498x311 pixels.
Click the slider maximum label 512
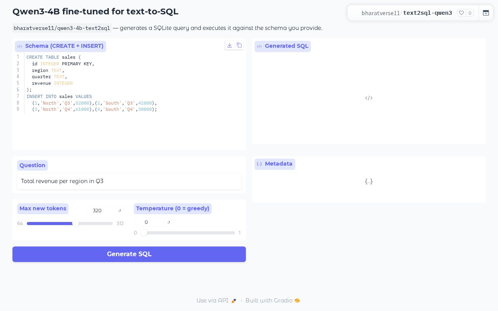tap(120, 224)
